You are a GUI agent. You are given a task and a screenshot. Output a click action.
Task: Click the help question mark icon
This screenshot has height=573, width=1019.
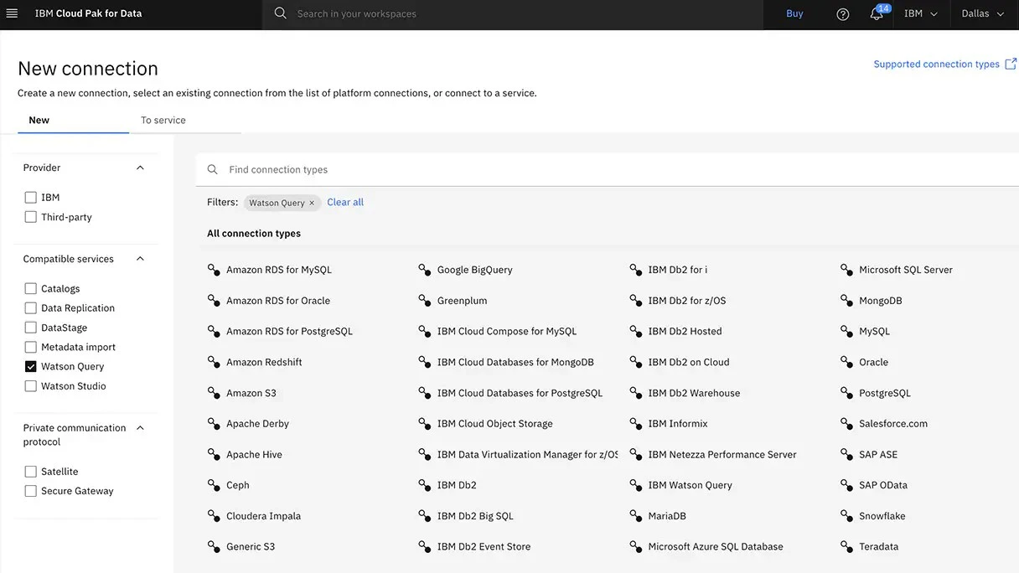coord(843,14)
